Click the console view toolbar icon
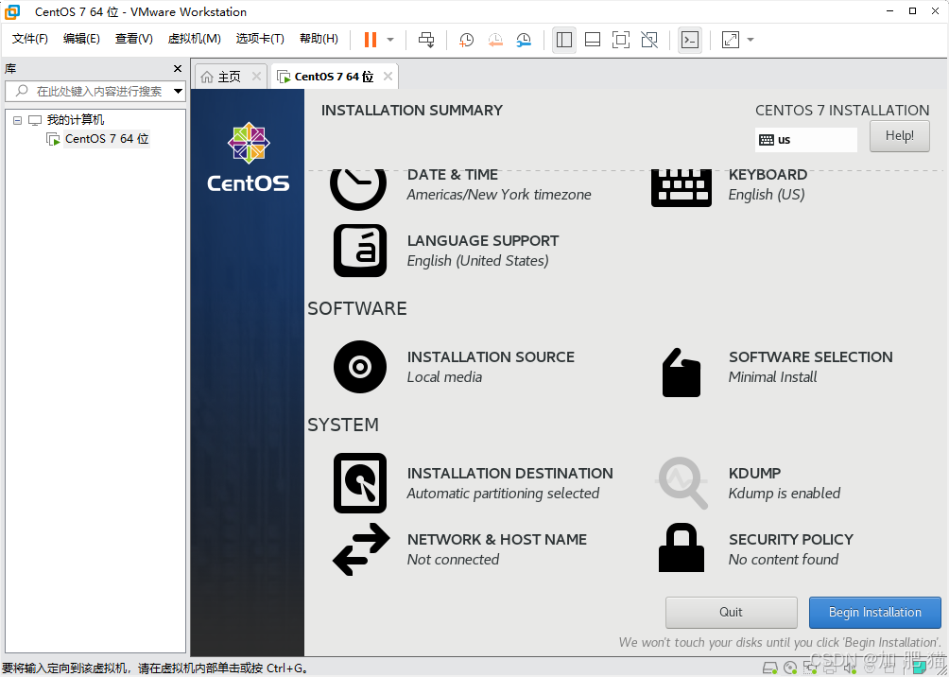Screen dimensions: 949x677 [x=690, y=40]
